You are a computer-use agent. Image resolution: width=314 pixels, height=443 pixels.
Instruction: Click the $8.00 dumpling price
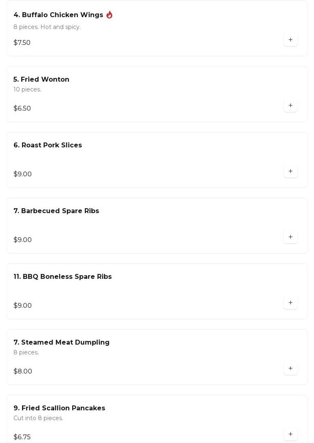(23, 372)
